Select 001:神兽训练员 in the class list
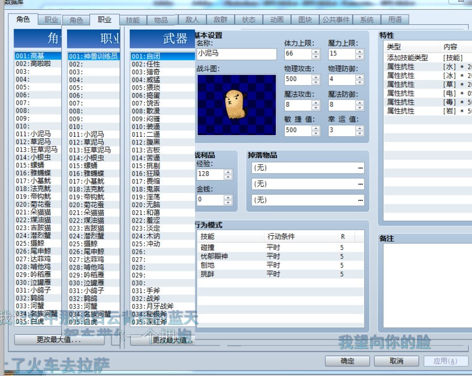 (94, 56)
